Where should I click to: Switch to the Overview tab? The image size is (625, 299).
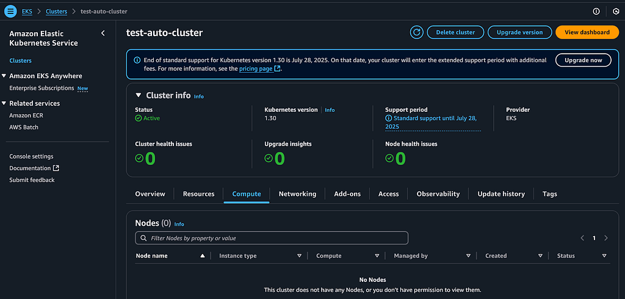[x=150, y=194]
